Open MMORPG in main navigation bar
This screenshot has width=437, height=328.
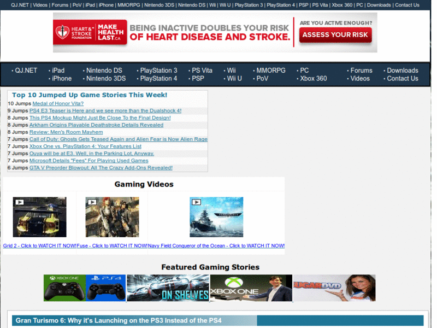tap(271, 71)
